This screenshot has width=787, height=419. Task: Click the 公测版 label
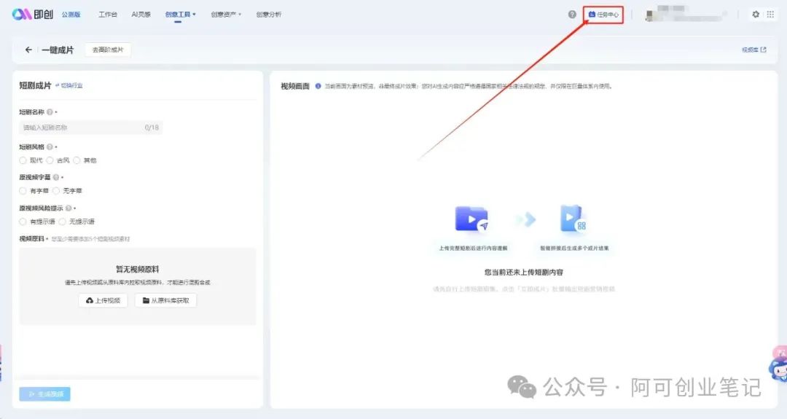pos(71,15)
